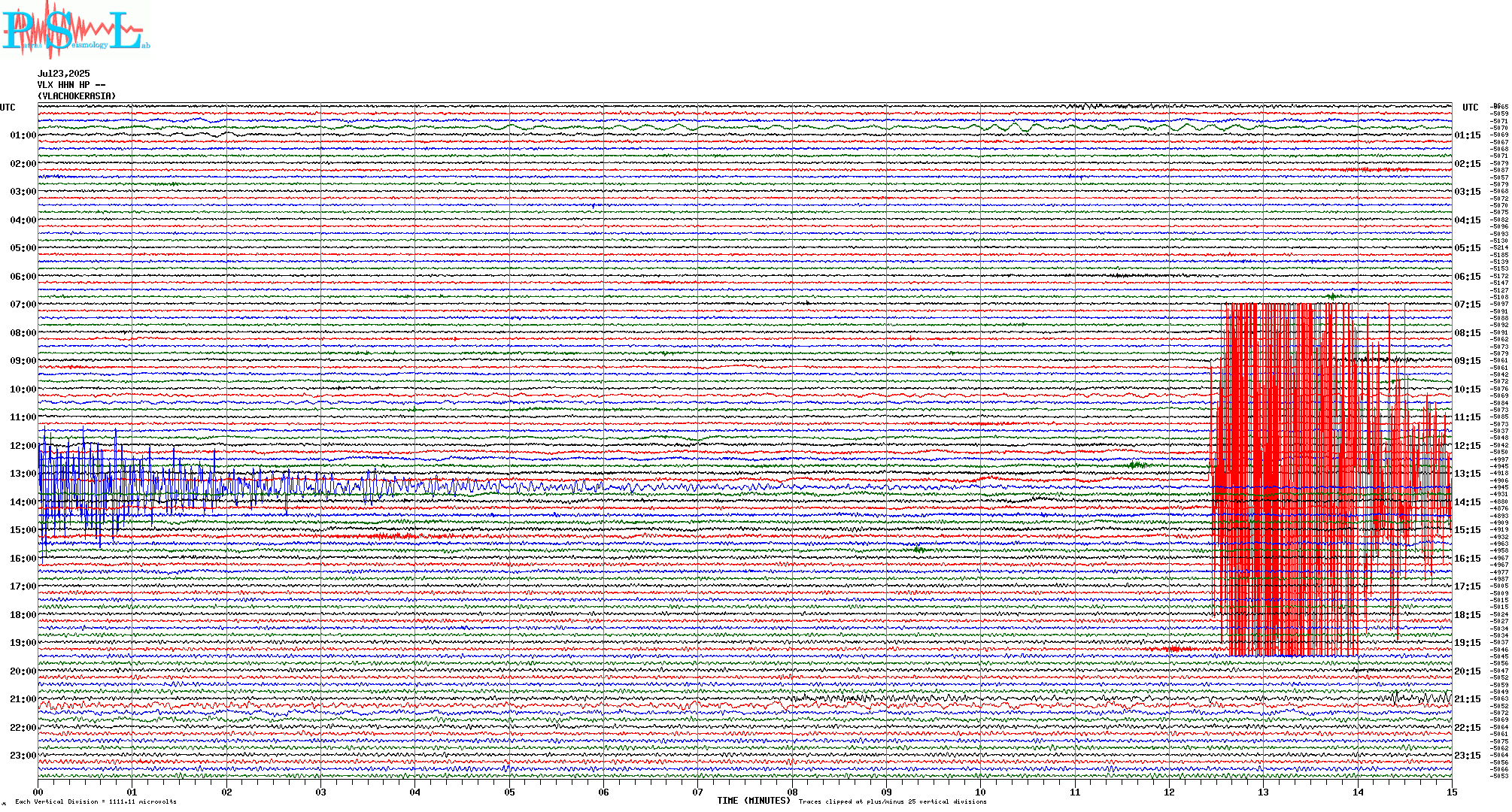1512x812 pixels.
Task: Click the minute 15 tick label on the bottom axis
Action: tap(1452, 792)
